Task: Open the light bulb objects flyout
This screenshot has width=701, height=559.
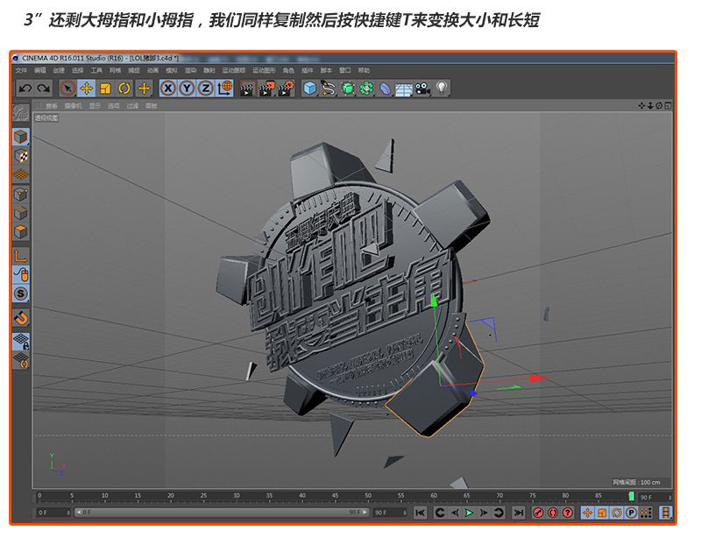Action: pos(442,88)
